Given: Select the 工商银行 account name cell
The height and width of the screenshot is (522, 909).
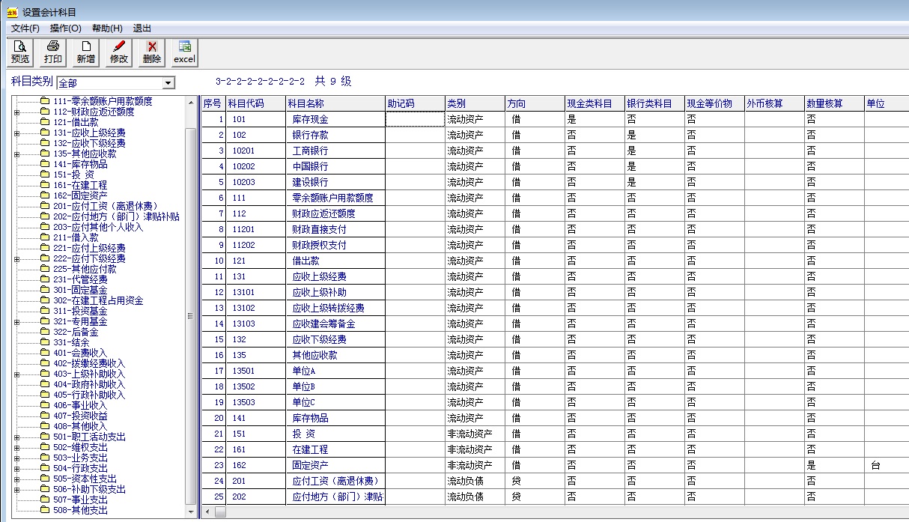Looking at the screenshot, I should pyautogui.click(x=335, y=151).
